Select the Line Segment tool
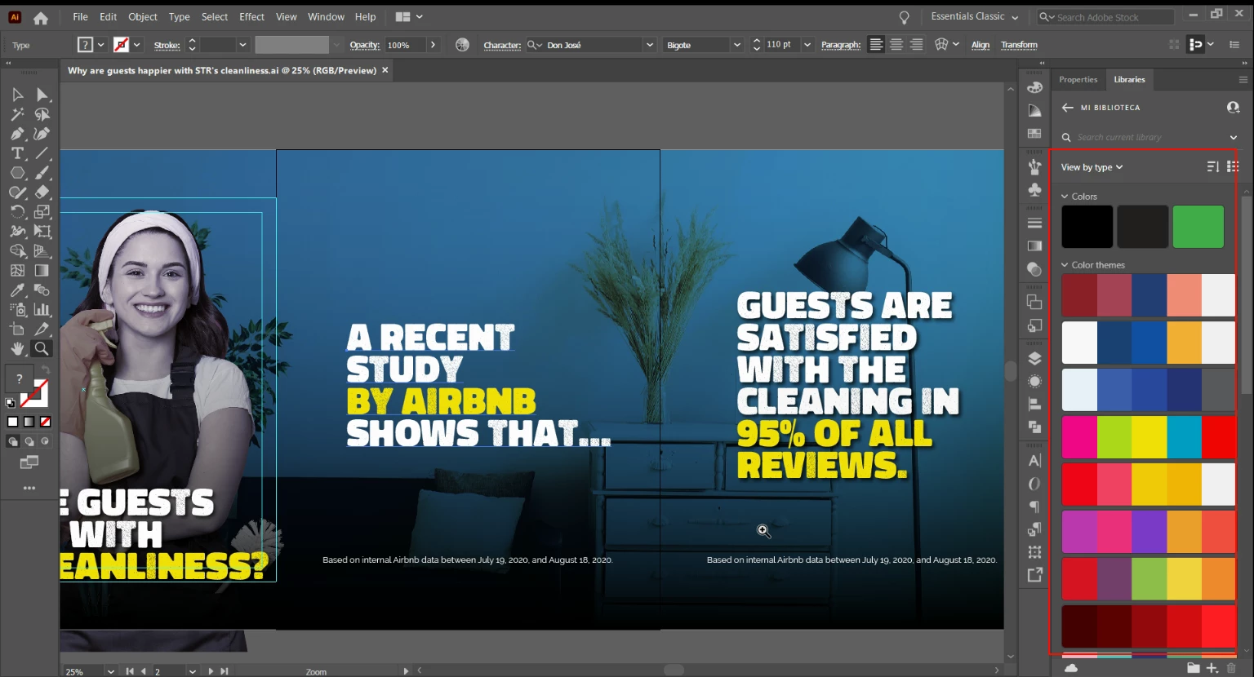 (x=42, y=153)
